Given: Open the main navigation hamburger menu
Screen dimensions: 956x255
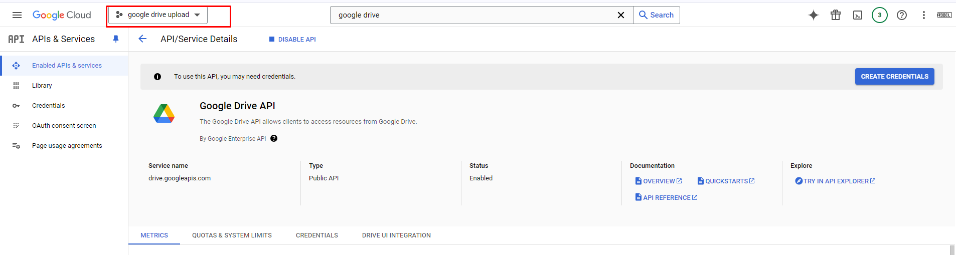Looking at the screenshot, I should pyautogui.click(x=17, y=15).
